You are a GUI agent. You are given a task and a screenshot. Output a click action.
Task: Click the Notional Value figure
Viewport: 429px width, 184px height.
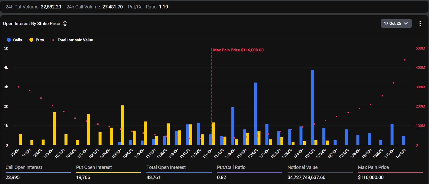(306, 177)
